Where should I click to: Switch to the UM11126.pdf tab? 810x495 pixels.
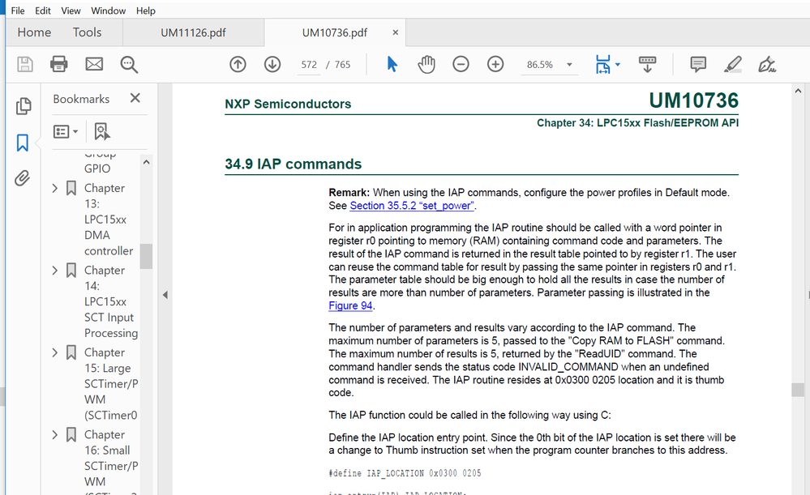[x=193, y=32]
